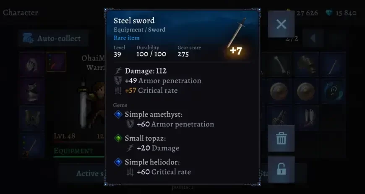365x194 pixels.
Task: Select the bone item in inventory
Action: coord(279,65)
